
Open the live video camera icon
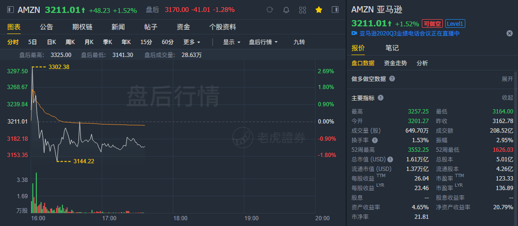(x=354, y=34)
